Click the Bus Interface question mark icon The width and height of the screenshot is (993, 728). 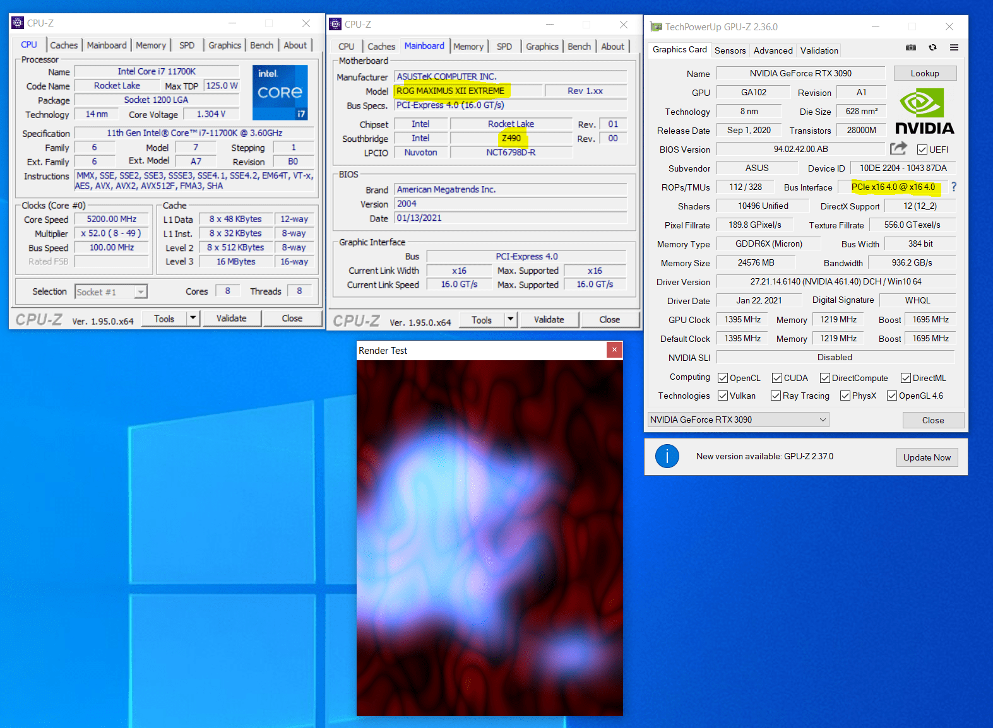[954, 187]
